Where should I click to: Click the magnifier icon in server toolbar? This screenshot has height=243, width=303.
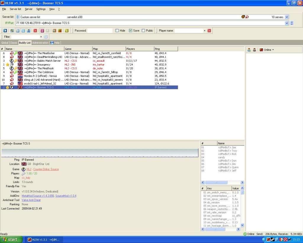(x=12, y=31)
